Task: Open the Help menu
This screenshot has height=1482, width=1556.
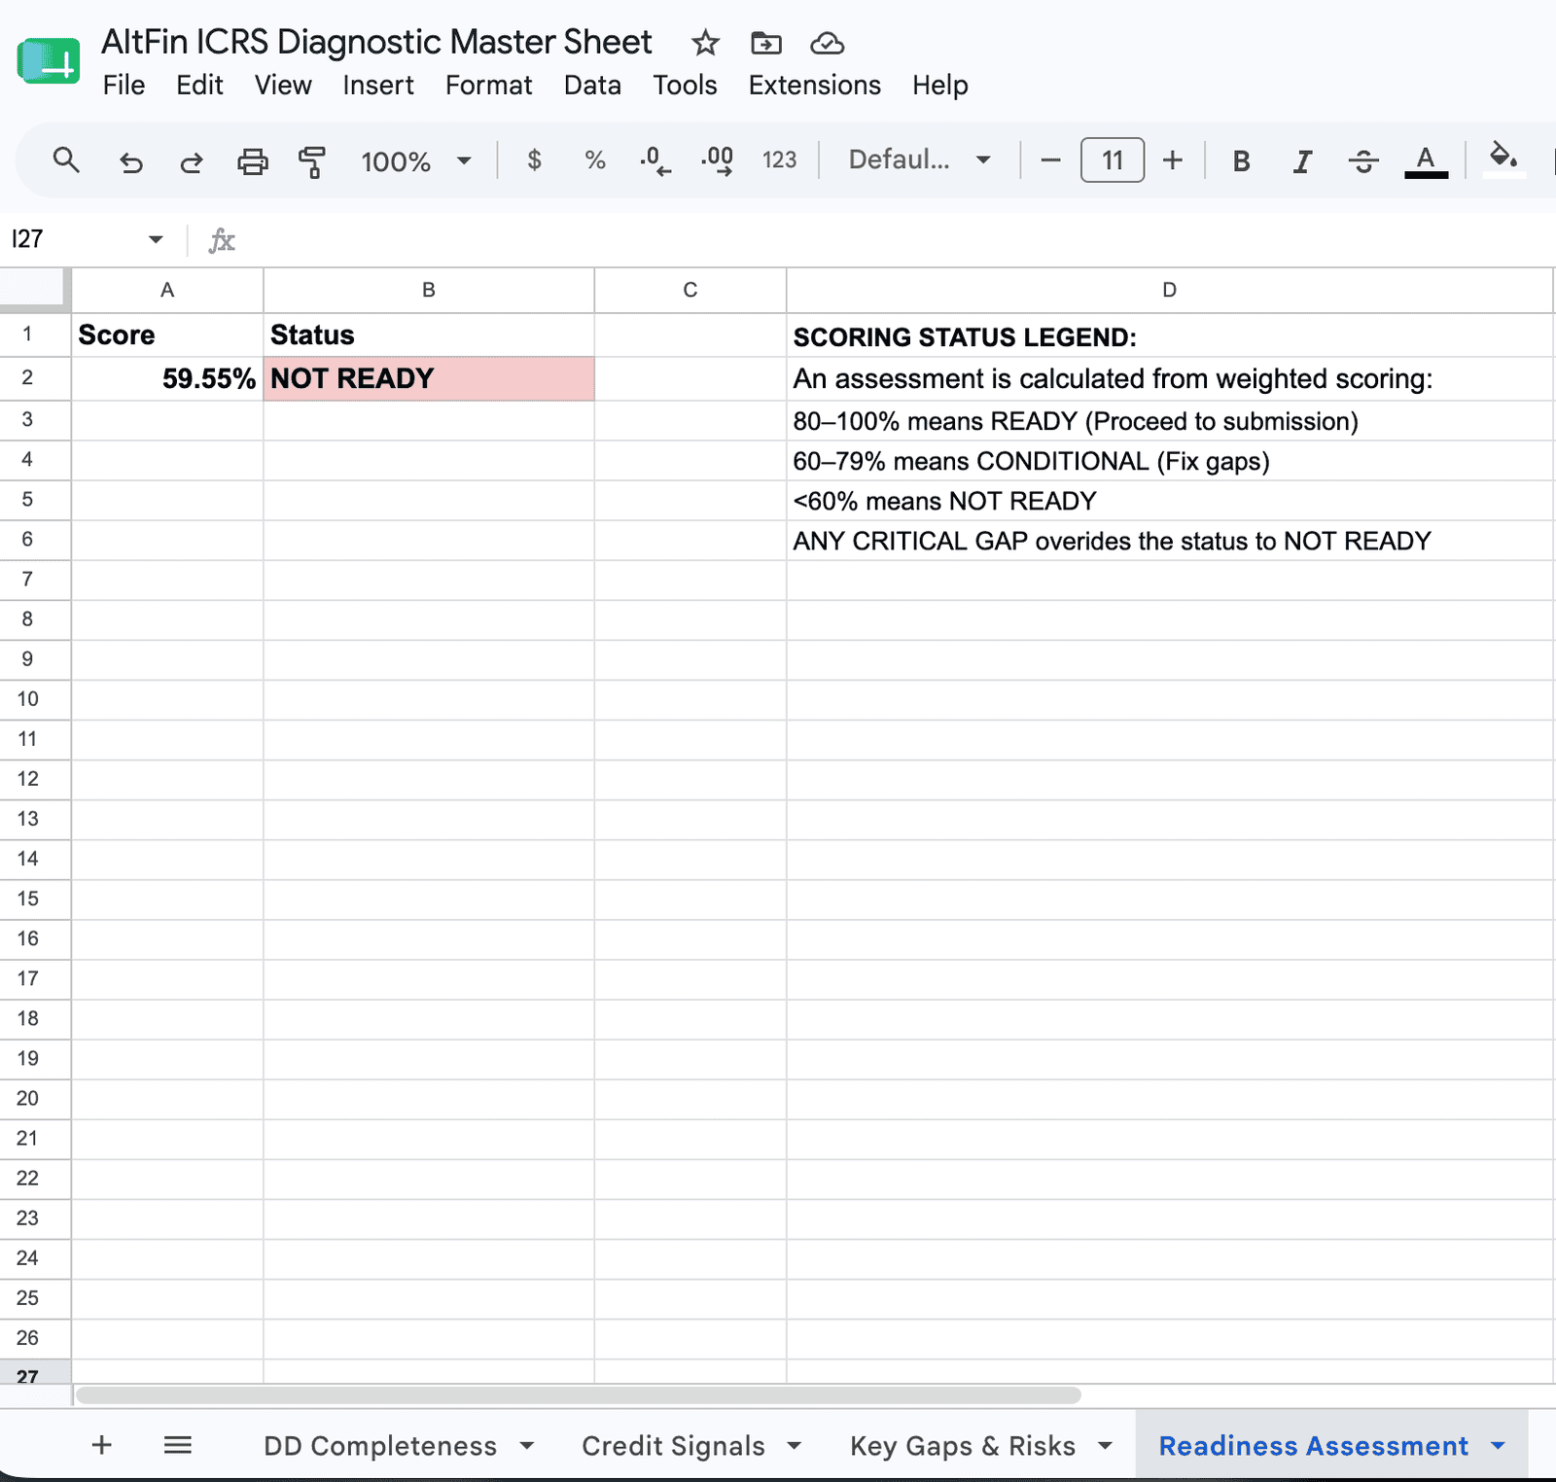Action: coord(939,86)
